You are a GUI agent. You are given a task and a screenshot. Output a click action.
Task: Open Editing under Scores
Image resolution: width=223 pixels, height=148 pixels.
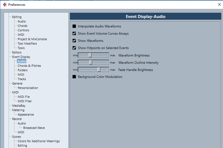(x=22, y=146)
